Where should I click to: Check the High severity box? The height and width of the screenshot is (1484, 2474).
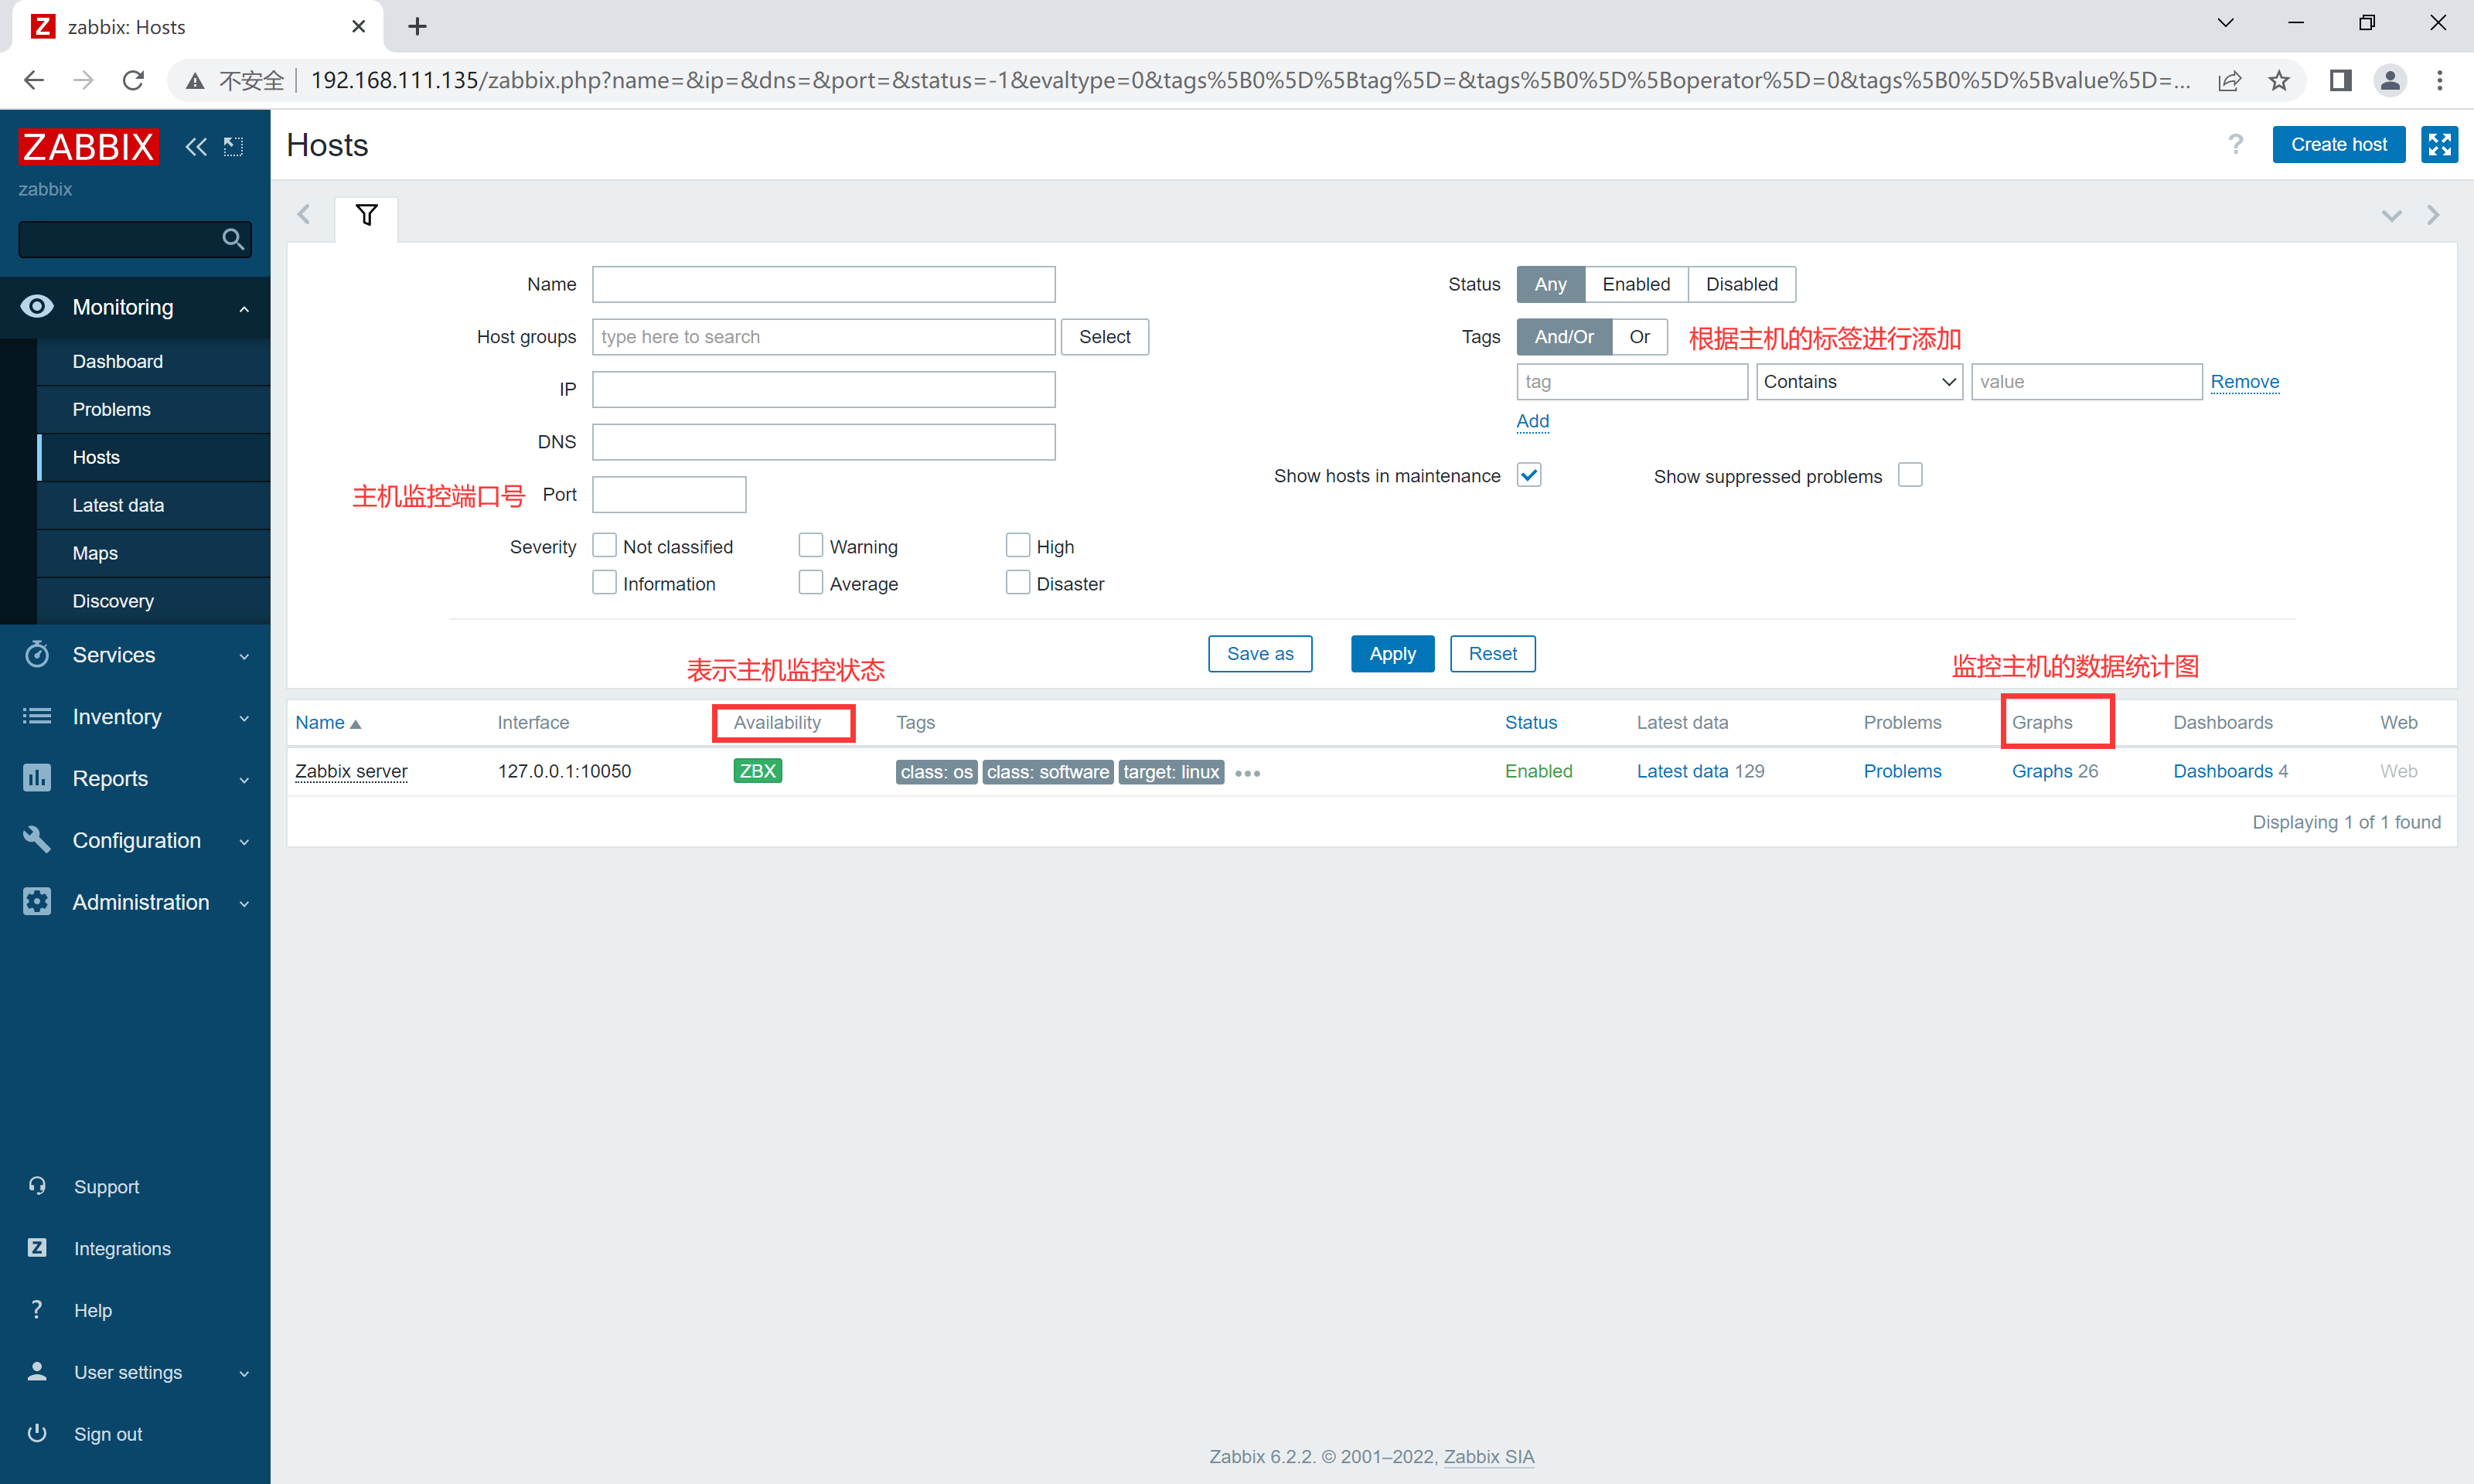tap(1018, 545)
